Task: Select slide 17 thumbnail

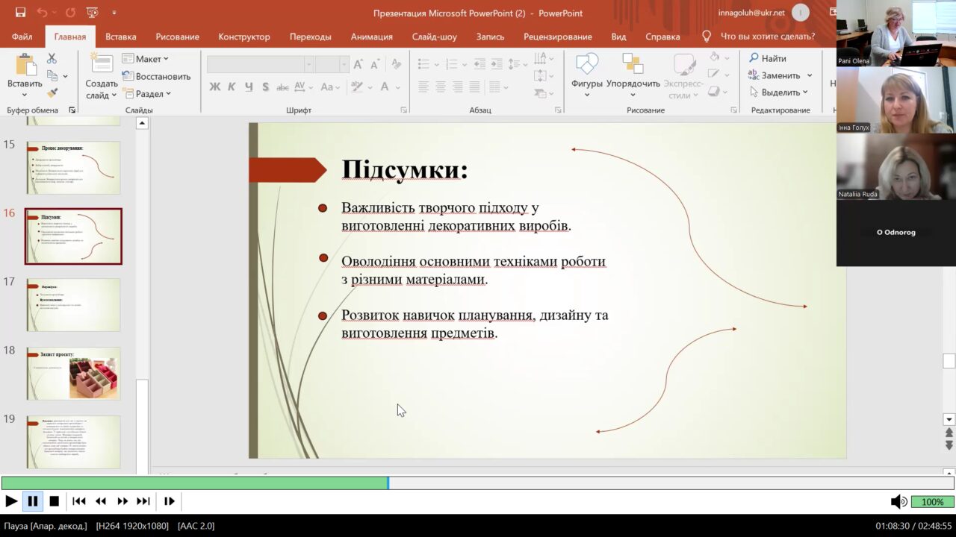Action: 73,304
